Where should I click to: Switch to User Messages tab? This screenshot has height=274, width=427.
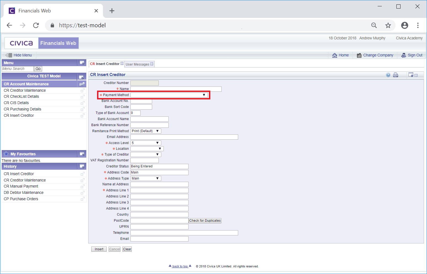(137, 64)
